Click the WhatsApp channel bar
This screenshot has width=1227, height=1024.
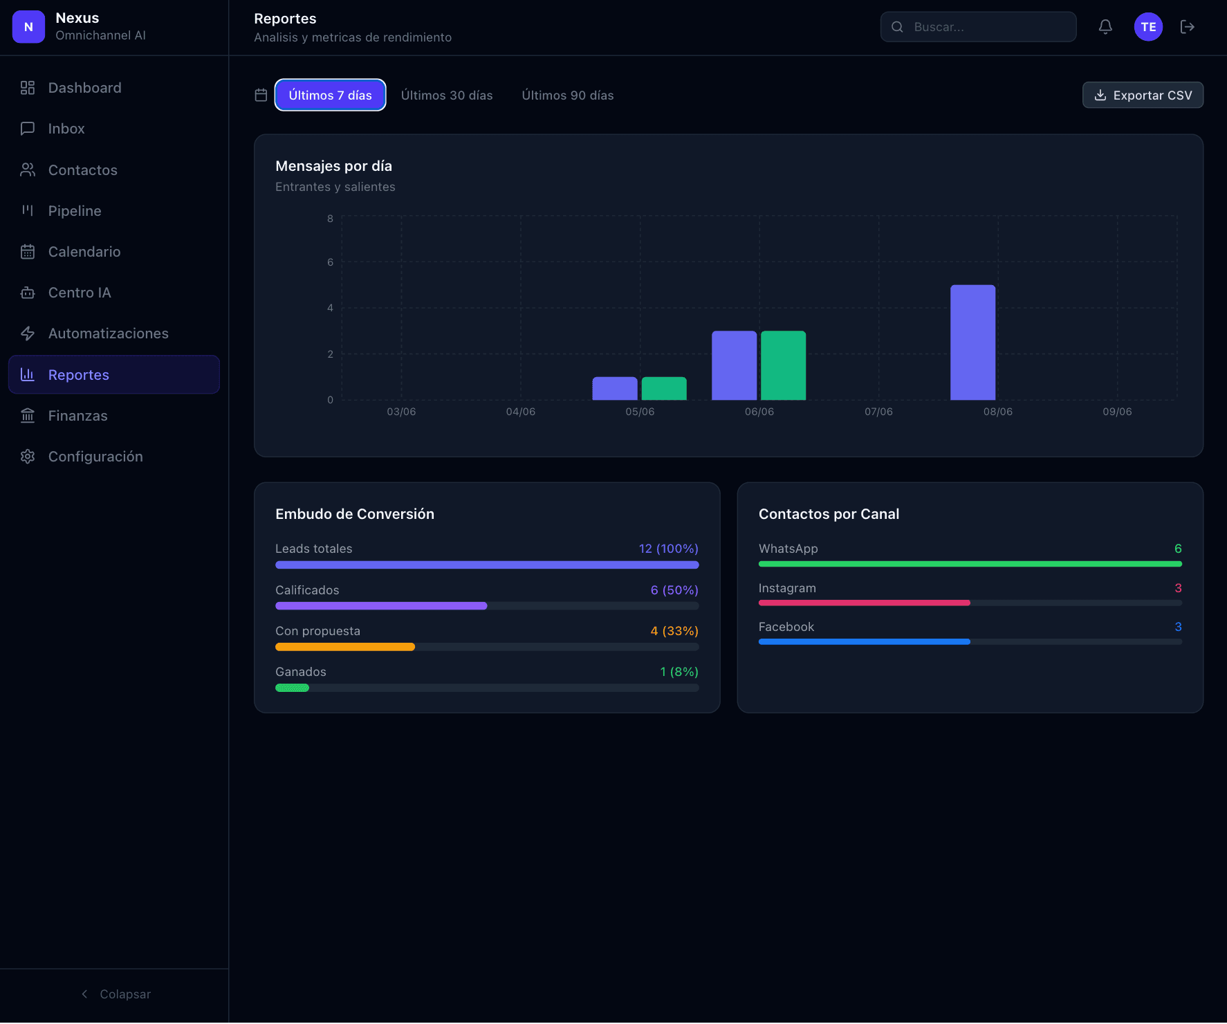click(x=970, y=565)
